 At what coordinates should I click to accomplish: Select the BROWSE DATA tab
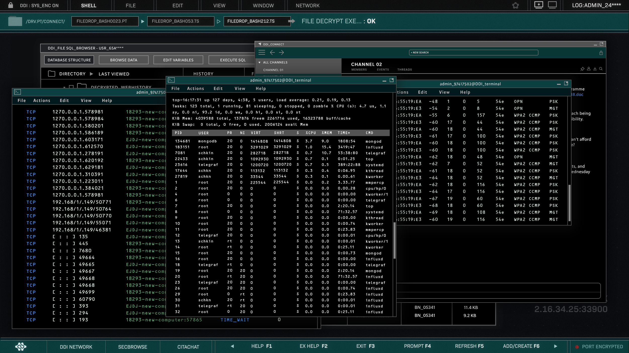tap(124, 60)
